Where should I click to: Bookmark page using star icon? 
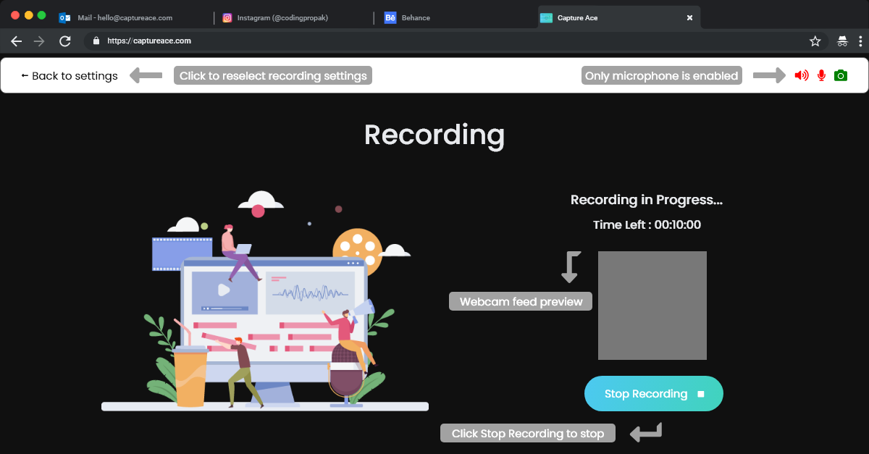(x=815, y=41)
